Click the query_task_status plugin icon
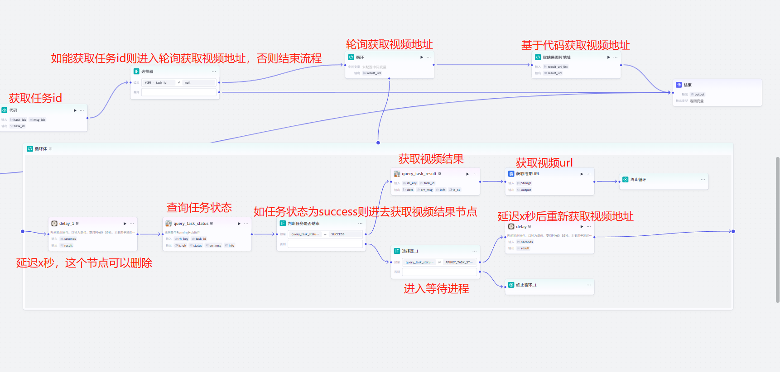Viewport: 780px width, 372px height. [169, 224]
